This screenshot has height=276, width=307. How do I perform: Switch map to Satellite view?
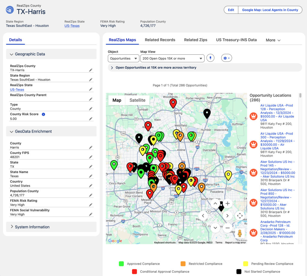coord(137,100)
